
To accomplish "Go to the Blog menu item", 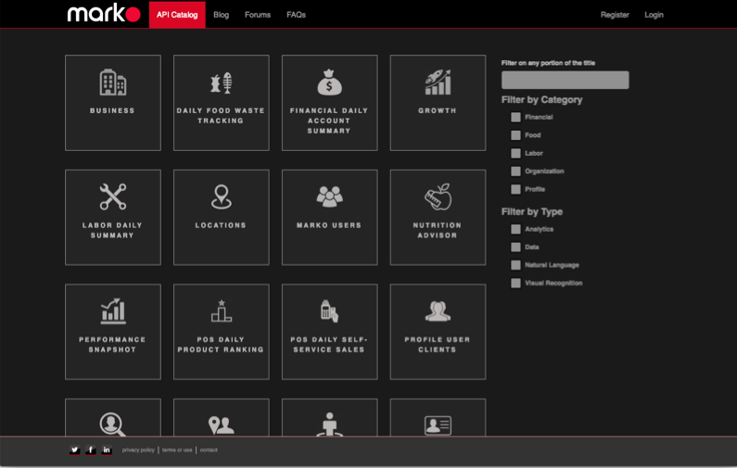I will coord(221,15).
